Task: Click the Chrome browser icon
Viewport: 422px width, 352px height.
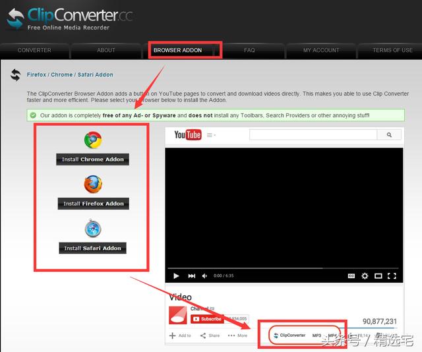Action: click(x=93, y=140)
